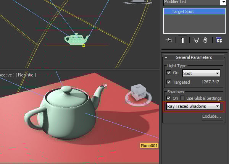The width and height of the screenshot is (229, 164).
Task: Open Configure Modifier Sets icon
Action: (x=219, y=40)
